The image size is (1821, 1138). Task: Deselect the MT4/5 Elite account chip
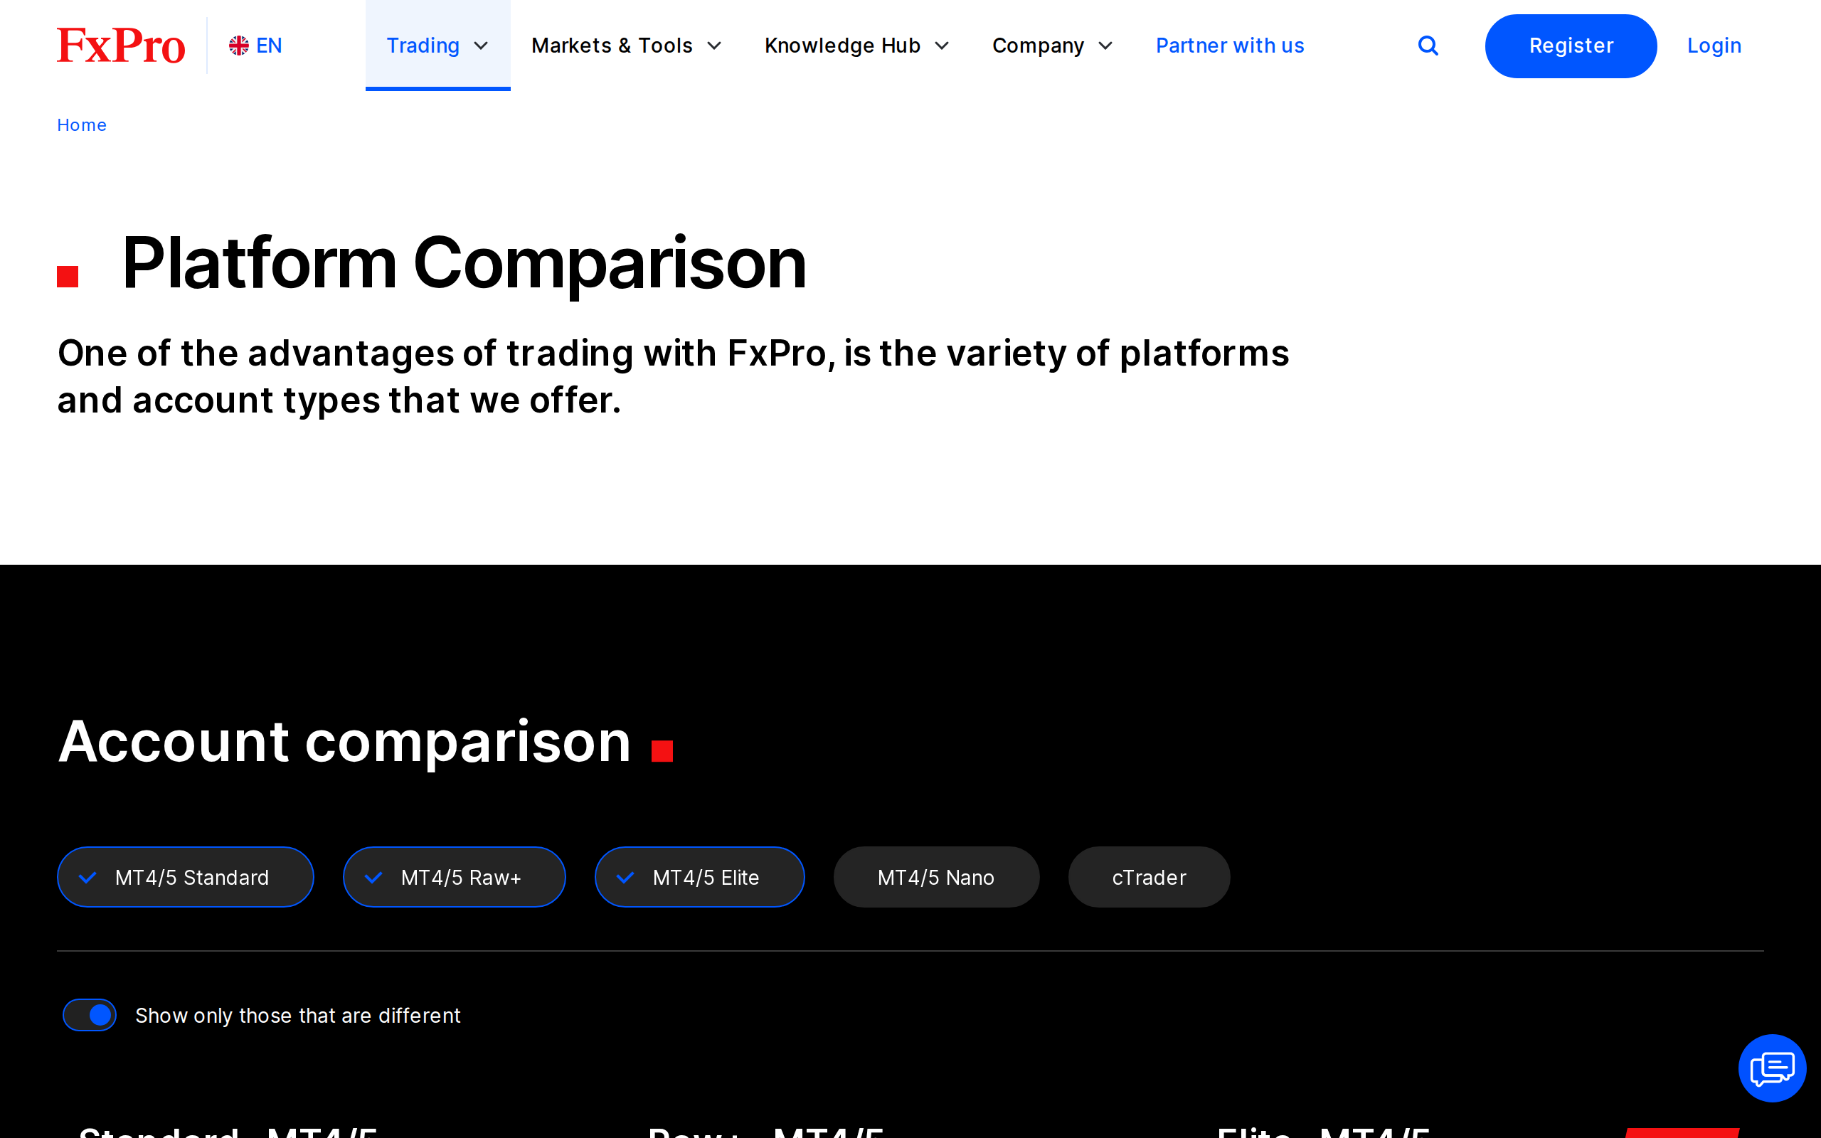pyautogui.click(x=699, y=877)
